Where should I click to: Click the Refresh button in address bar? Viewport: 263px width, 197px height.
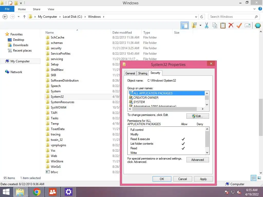(202, 17)
